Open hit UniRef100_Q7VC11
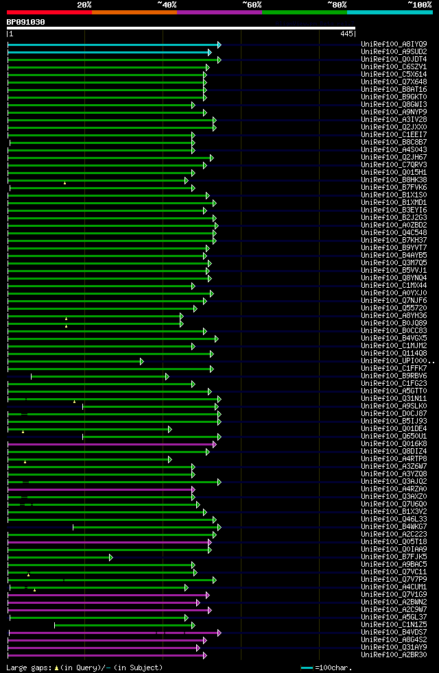439x673 pixels. 394,572
